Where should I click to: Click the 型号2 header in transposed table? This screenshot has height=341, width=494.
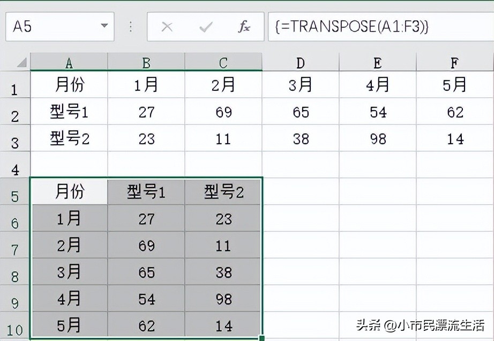[224, 192]
